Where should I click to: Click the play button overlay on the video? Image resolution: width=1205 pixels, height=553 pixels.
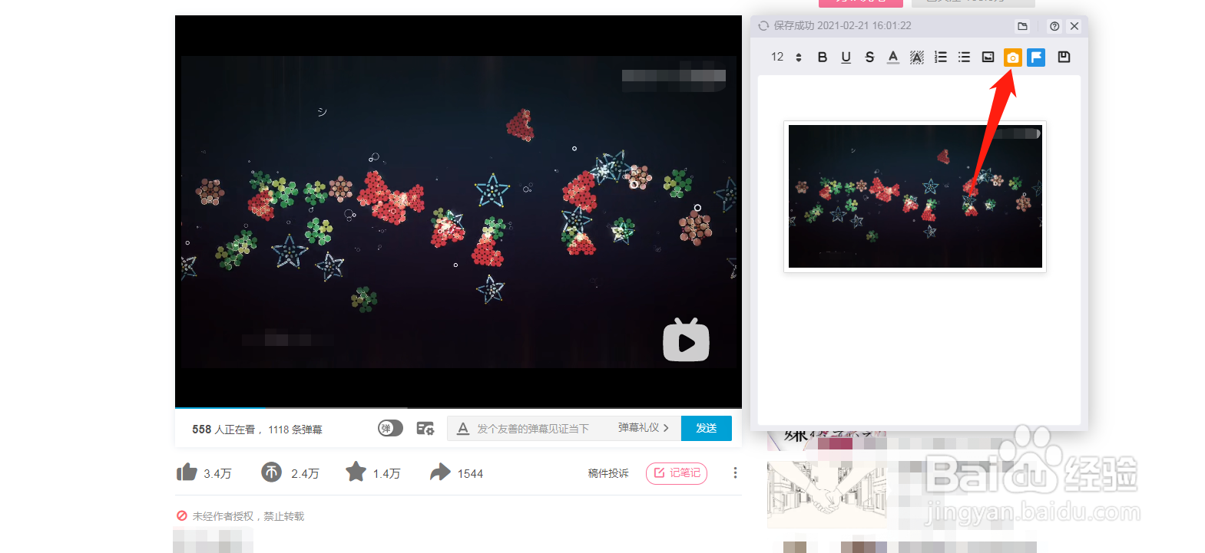pos(687,340)
